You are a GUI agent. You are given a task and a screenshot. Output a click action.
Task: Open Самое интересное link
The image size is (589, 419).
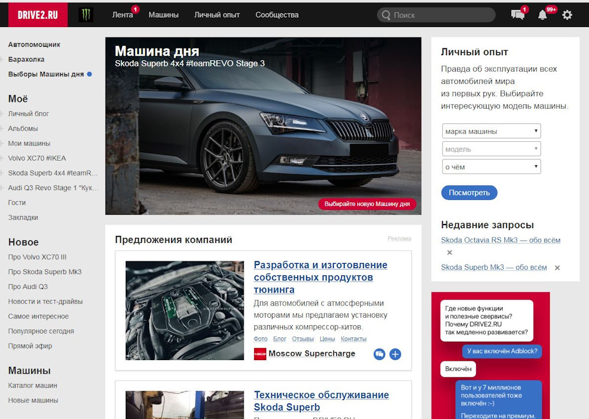point(38,317)
